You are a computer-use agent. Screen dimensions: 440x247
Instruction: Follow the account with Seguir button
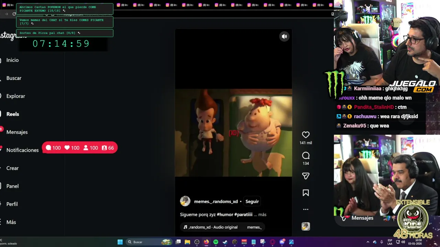tap(252, 201)
